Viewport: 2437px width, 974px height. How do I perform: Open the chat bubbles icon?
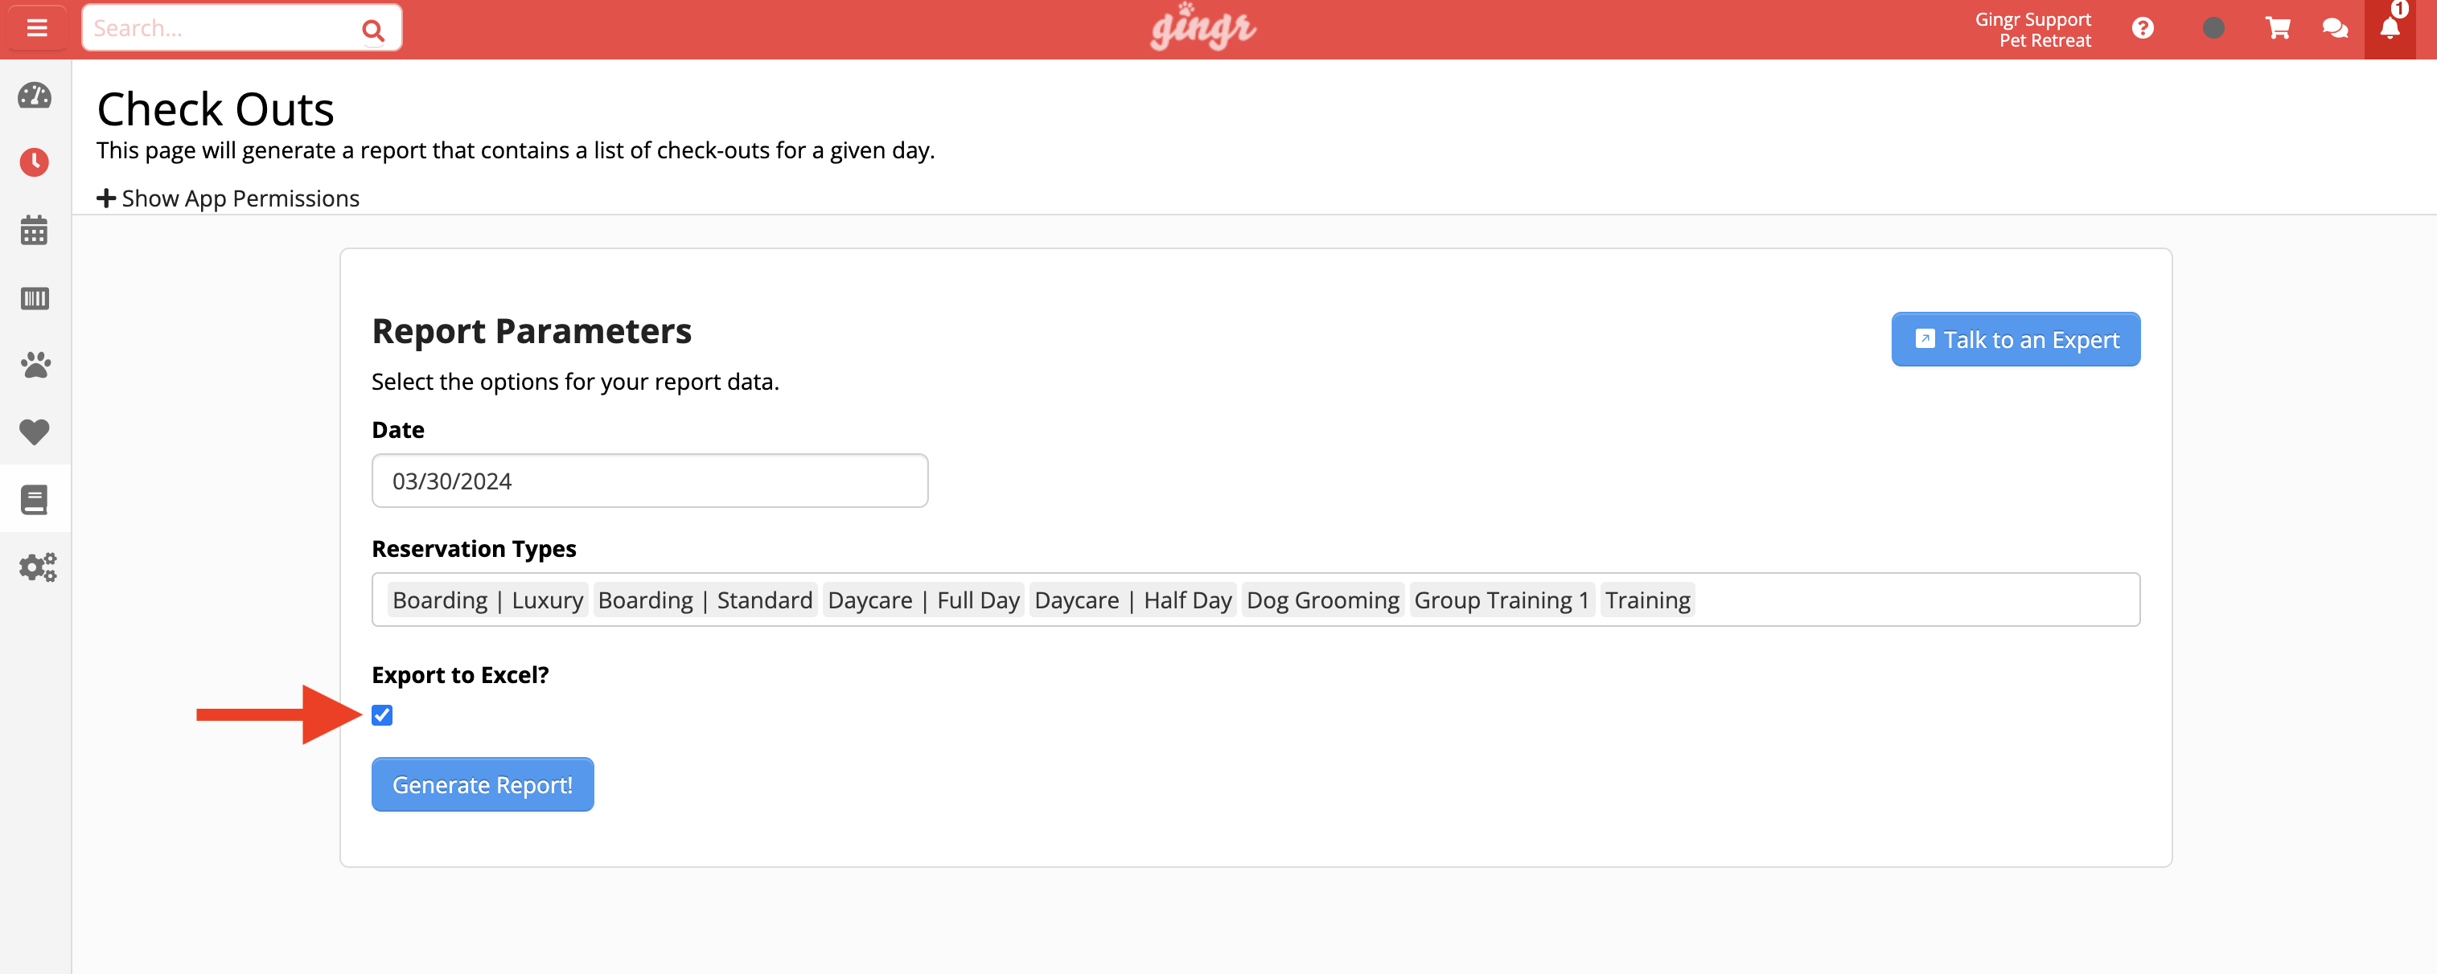[x=2335, y=27]
